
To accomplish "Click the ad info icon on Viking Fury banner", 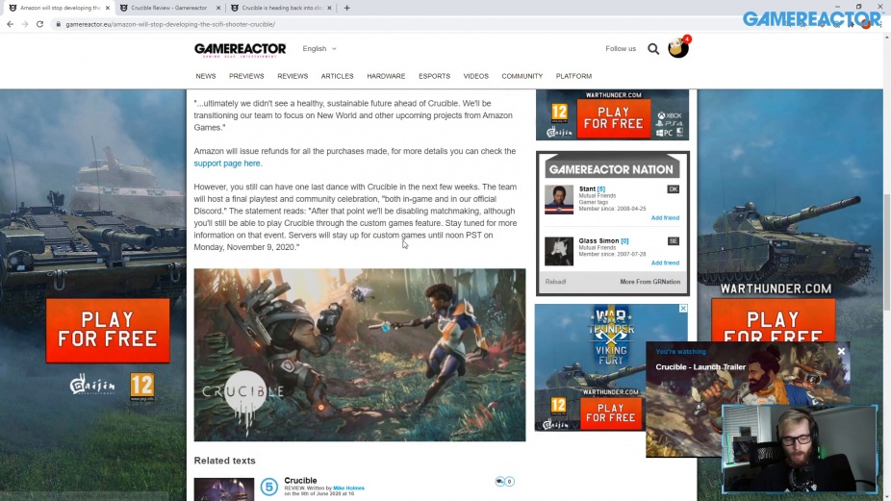I will point(683,308).
